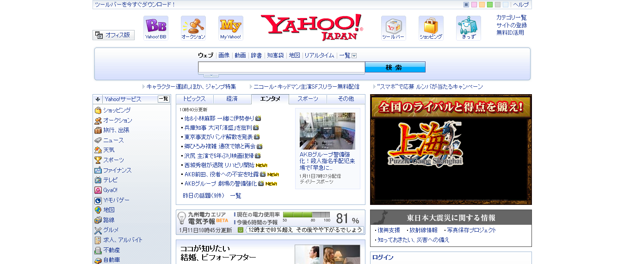Select 画像 search type
624x264 pixels.
tap(224, 55)
